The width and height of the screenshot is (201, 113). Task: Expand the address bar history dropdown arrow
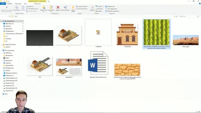pos(175,16)
